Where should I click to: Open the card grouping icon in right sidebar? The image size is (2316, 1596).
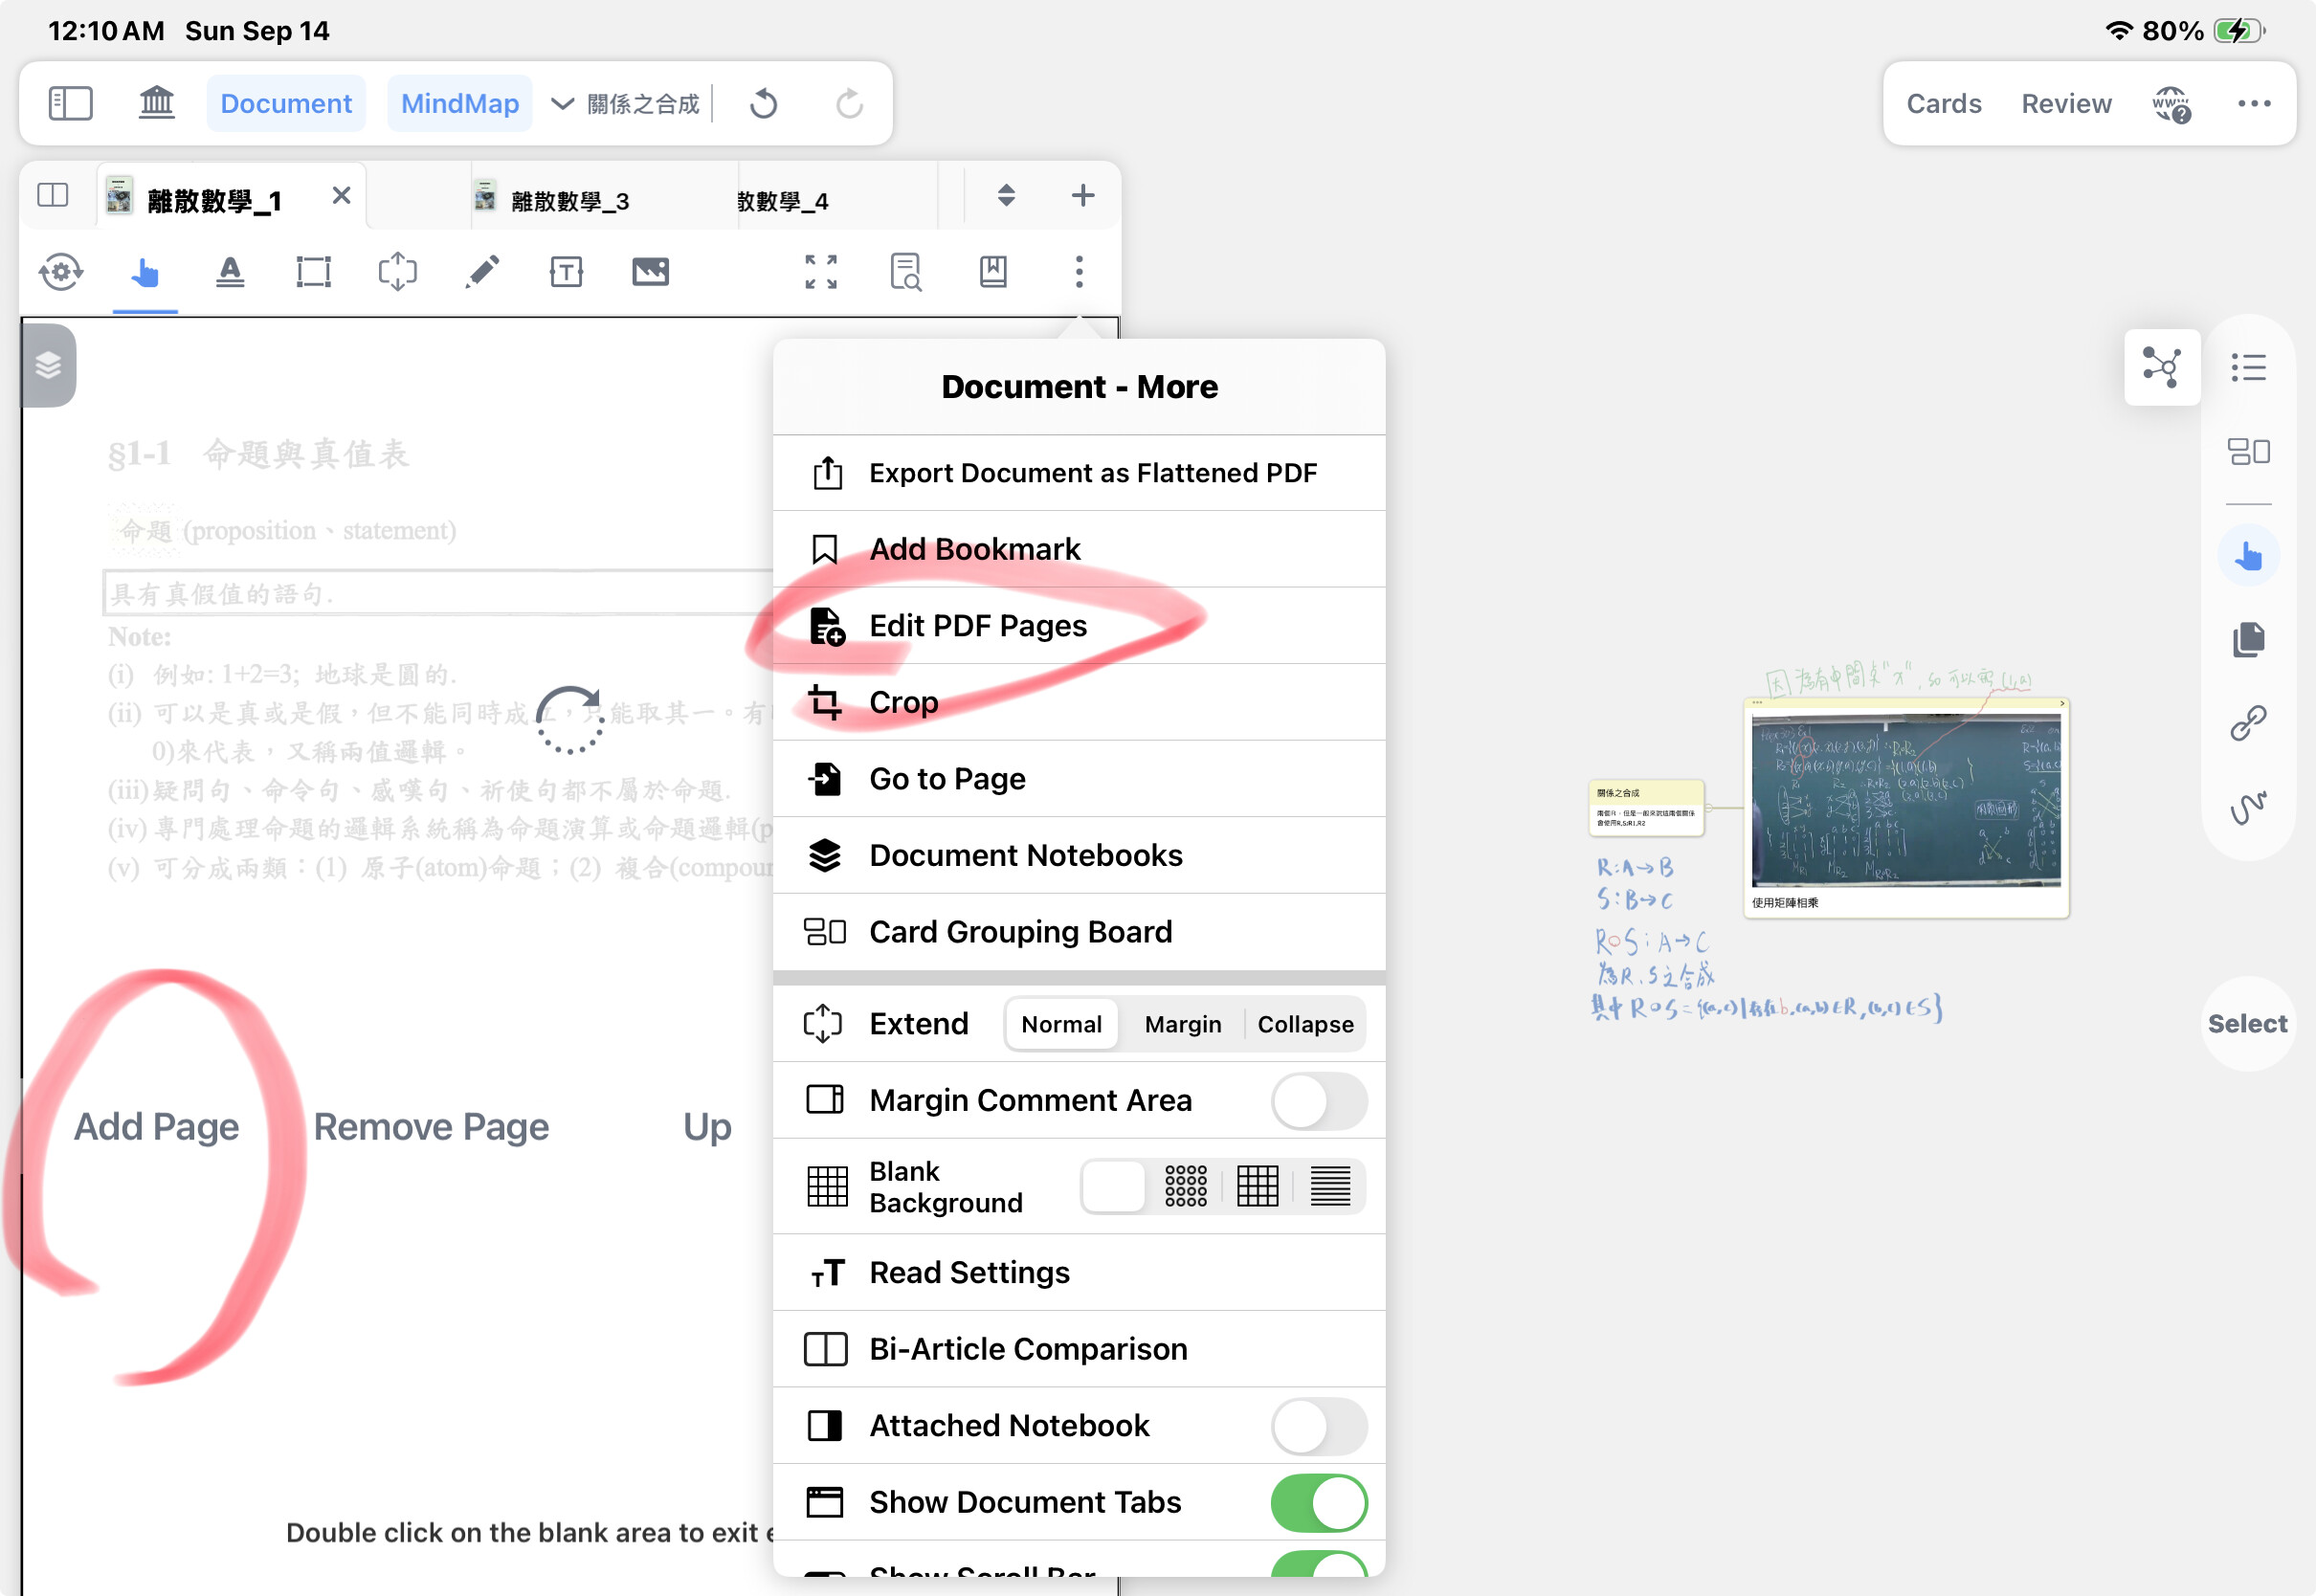(2249, 452)
